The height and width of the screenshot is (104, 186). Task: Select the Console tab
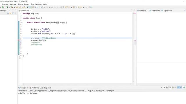23,88
